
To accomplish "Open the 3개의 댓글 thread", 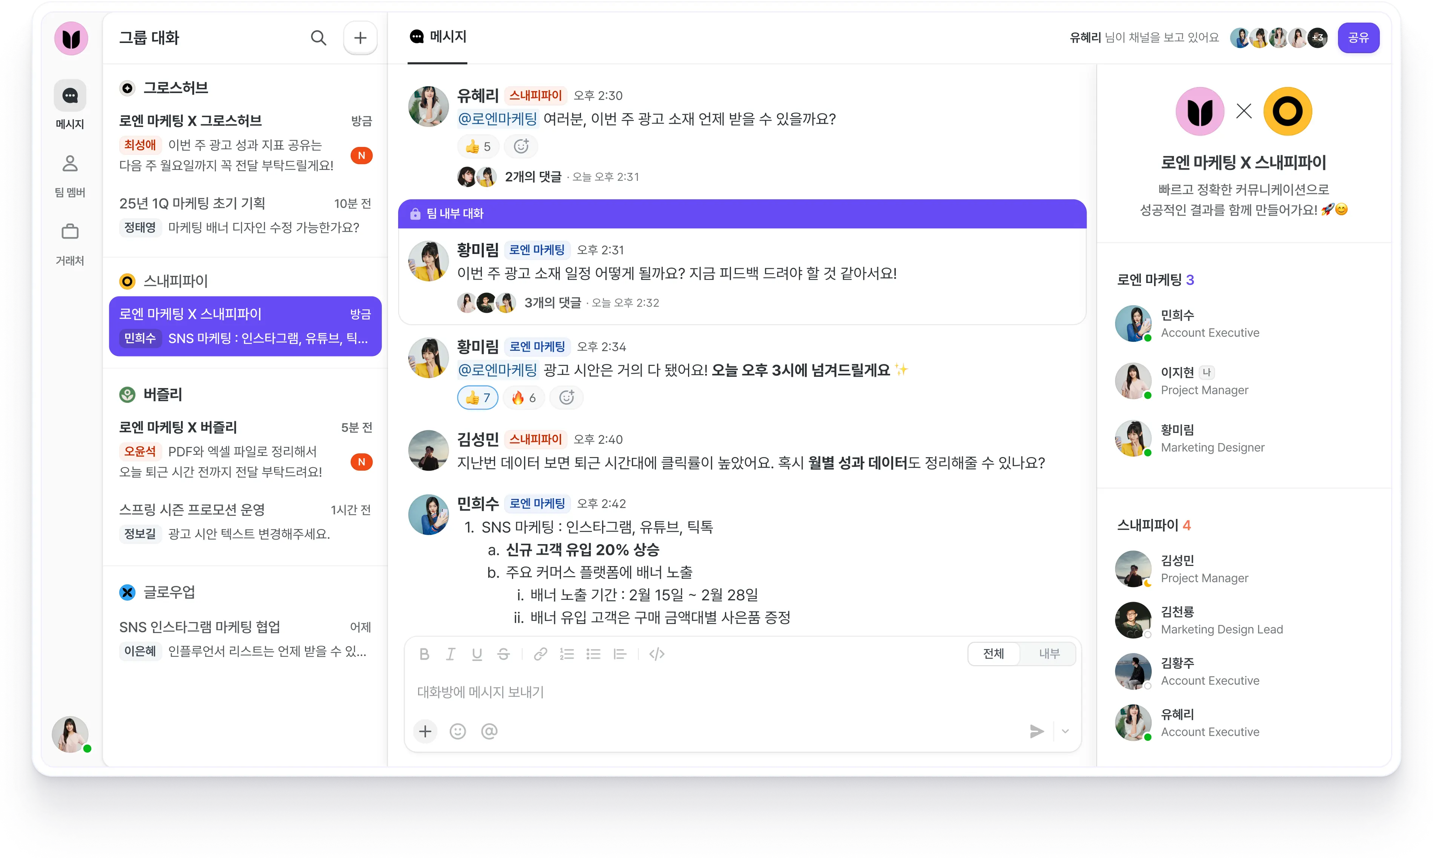I will click(552, 303).
